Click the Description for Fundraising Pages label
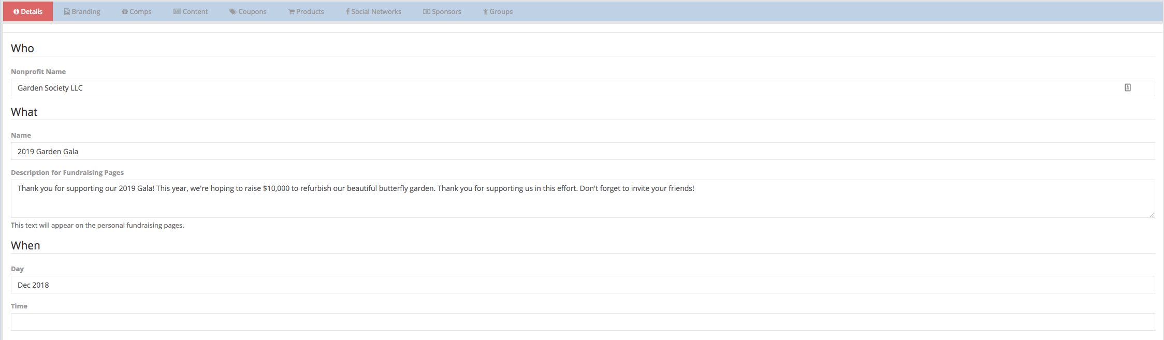 tap(67, 172)
